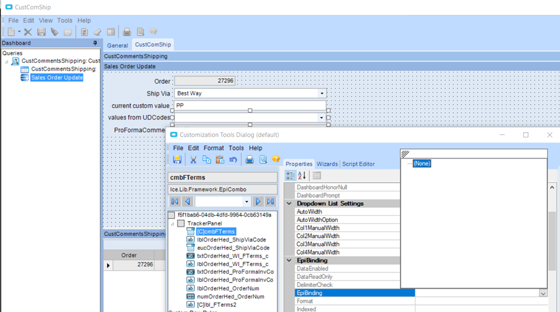Open the EpiBinding property dropdown arrow
This screenshot has width=560, height=312.
[543, 293]
